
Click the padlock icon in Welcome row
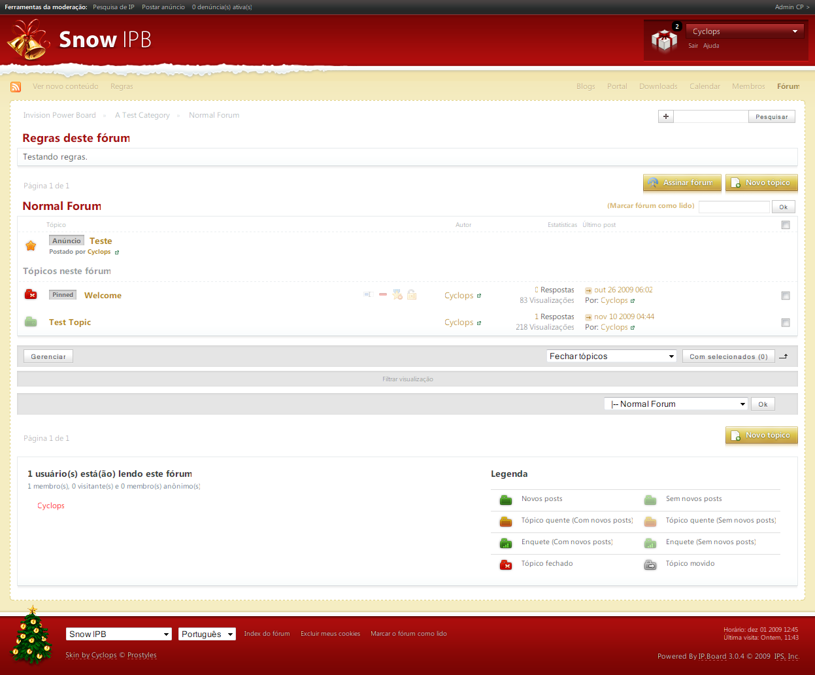(412, 295)
